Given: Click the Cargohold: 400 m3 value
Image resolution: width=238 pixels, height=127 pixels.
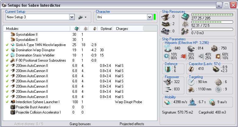Looking at the screenshot, I should pos(212,112).
